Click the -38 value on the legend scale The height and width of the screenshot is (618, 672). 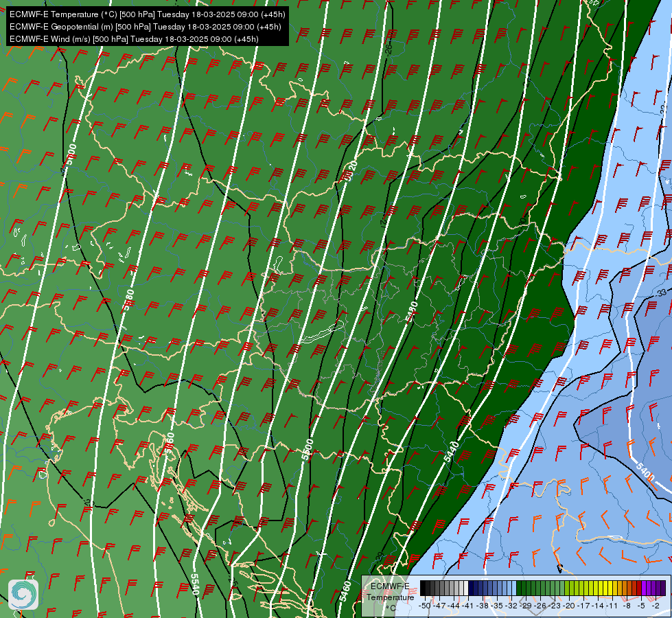tap(482, 606)
